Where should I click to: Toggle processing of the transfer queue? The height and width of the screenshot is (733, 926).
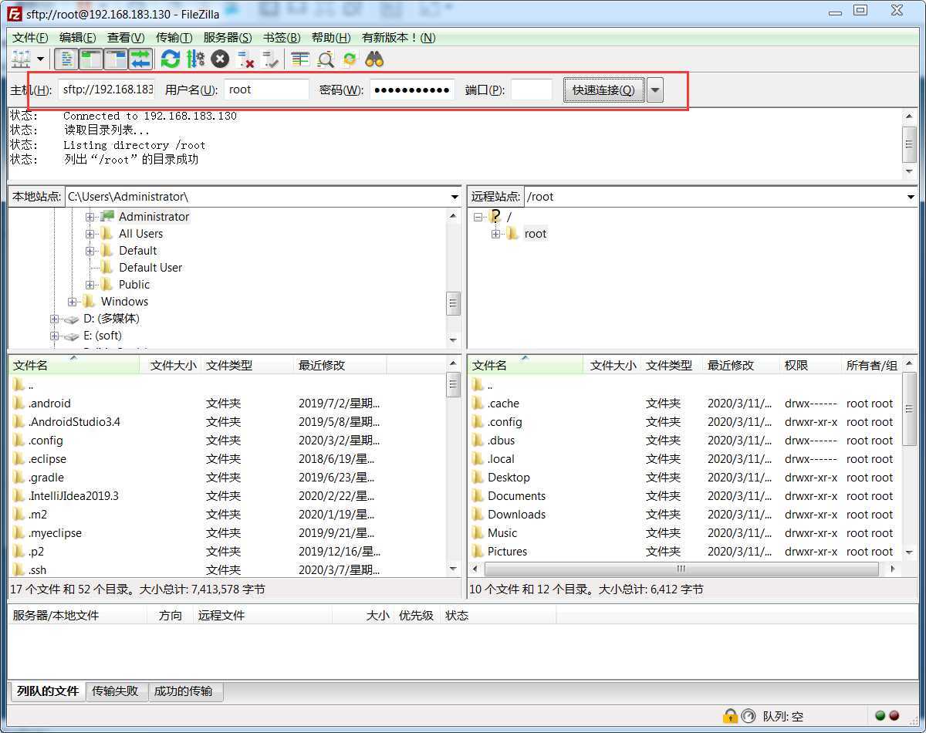point(195,59)
